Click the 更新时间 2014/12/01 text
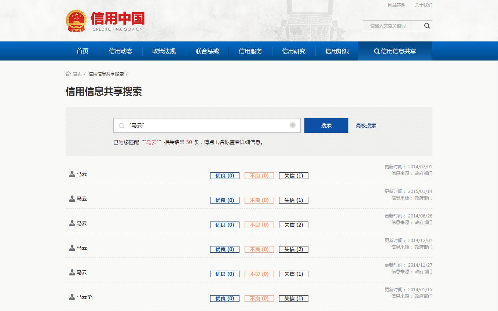Screen dimensions: 498x311 tap(409, 241)
